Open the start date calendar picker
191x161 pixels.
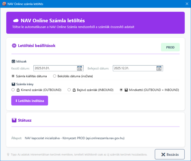[x=79, y=68]
